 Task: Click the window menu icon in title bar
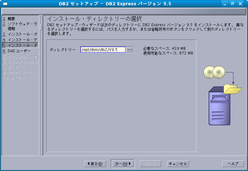5,3
